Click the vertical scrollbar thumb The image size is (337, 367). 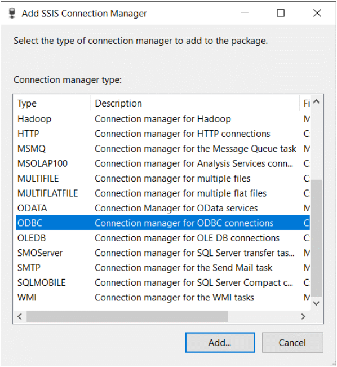pos(316,238)
